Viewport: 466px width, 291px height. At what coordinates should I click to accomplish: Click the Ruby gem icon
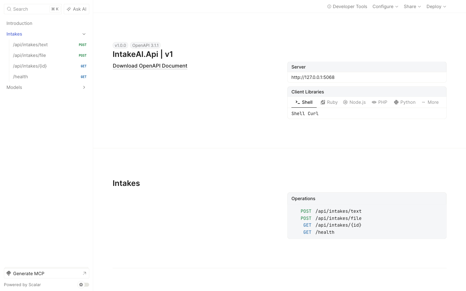[x=323, y=102]
